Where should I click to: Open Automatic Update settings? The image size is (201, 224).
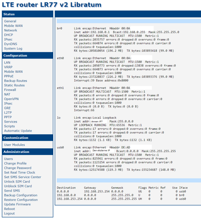[18, 131]
